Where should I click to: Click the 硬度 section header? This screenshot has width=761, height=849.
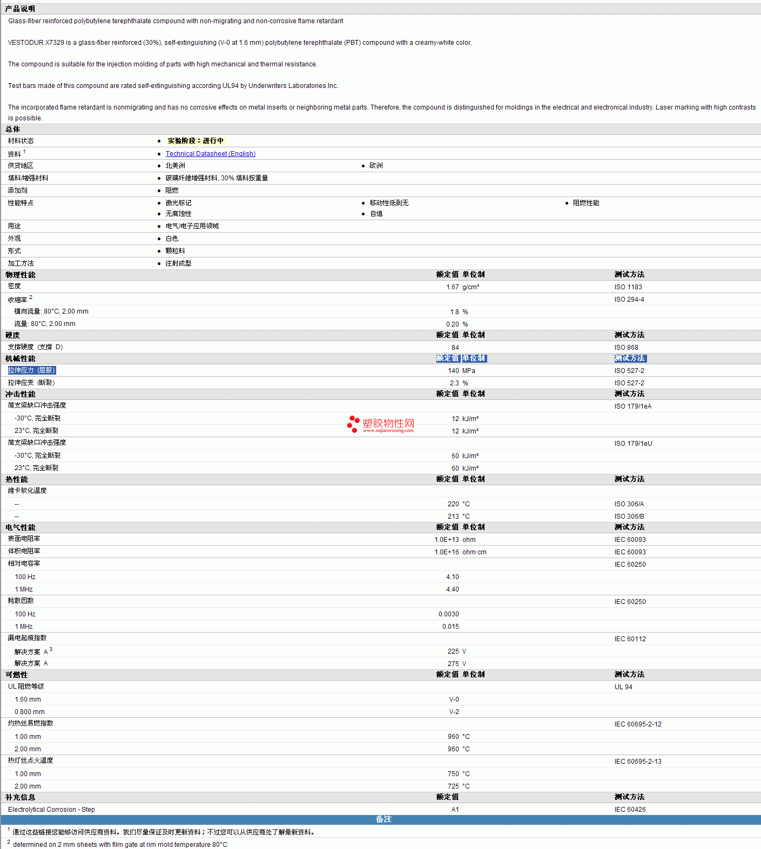click(x=12, y=335)
